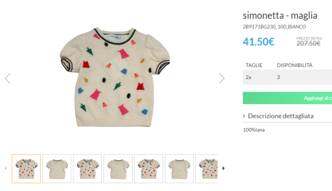Open the fourth thumbnail in the strip
Viewport: 332px width, 191px height.
pos(118,168)
